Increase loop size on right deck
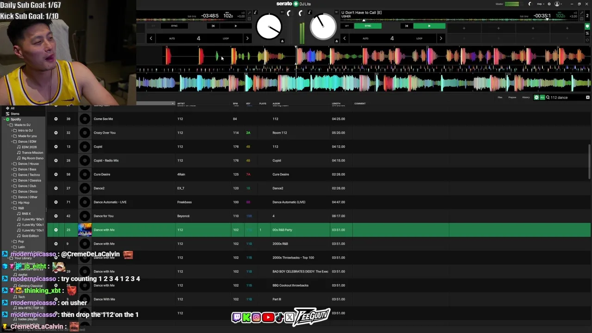The width and height of the screenshot is (592, 333). click(441, 38)
